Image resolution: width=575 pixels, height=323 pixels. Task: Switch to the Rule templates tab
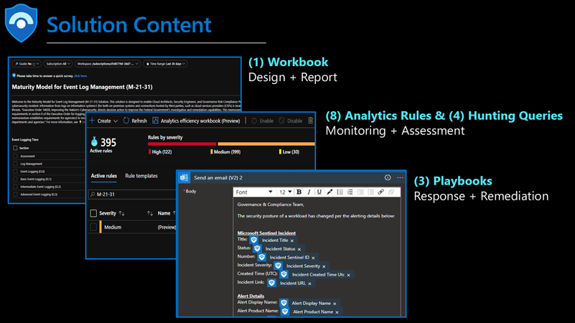coord(141,176)
